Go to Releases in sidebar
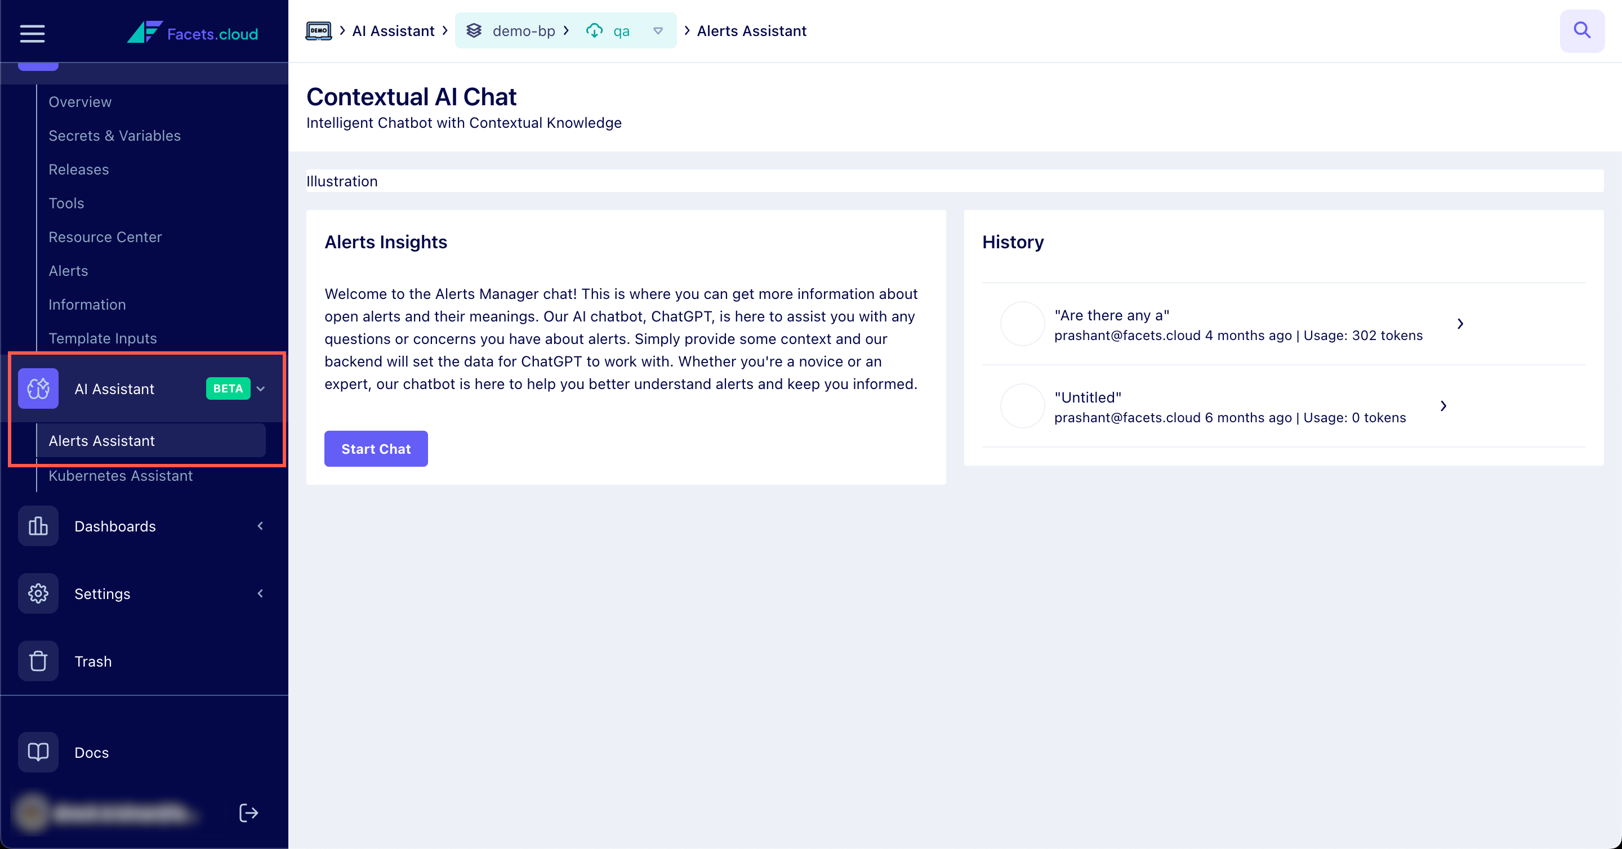 (x=79, y=169)
